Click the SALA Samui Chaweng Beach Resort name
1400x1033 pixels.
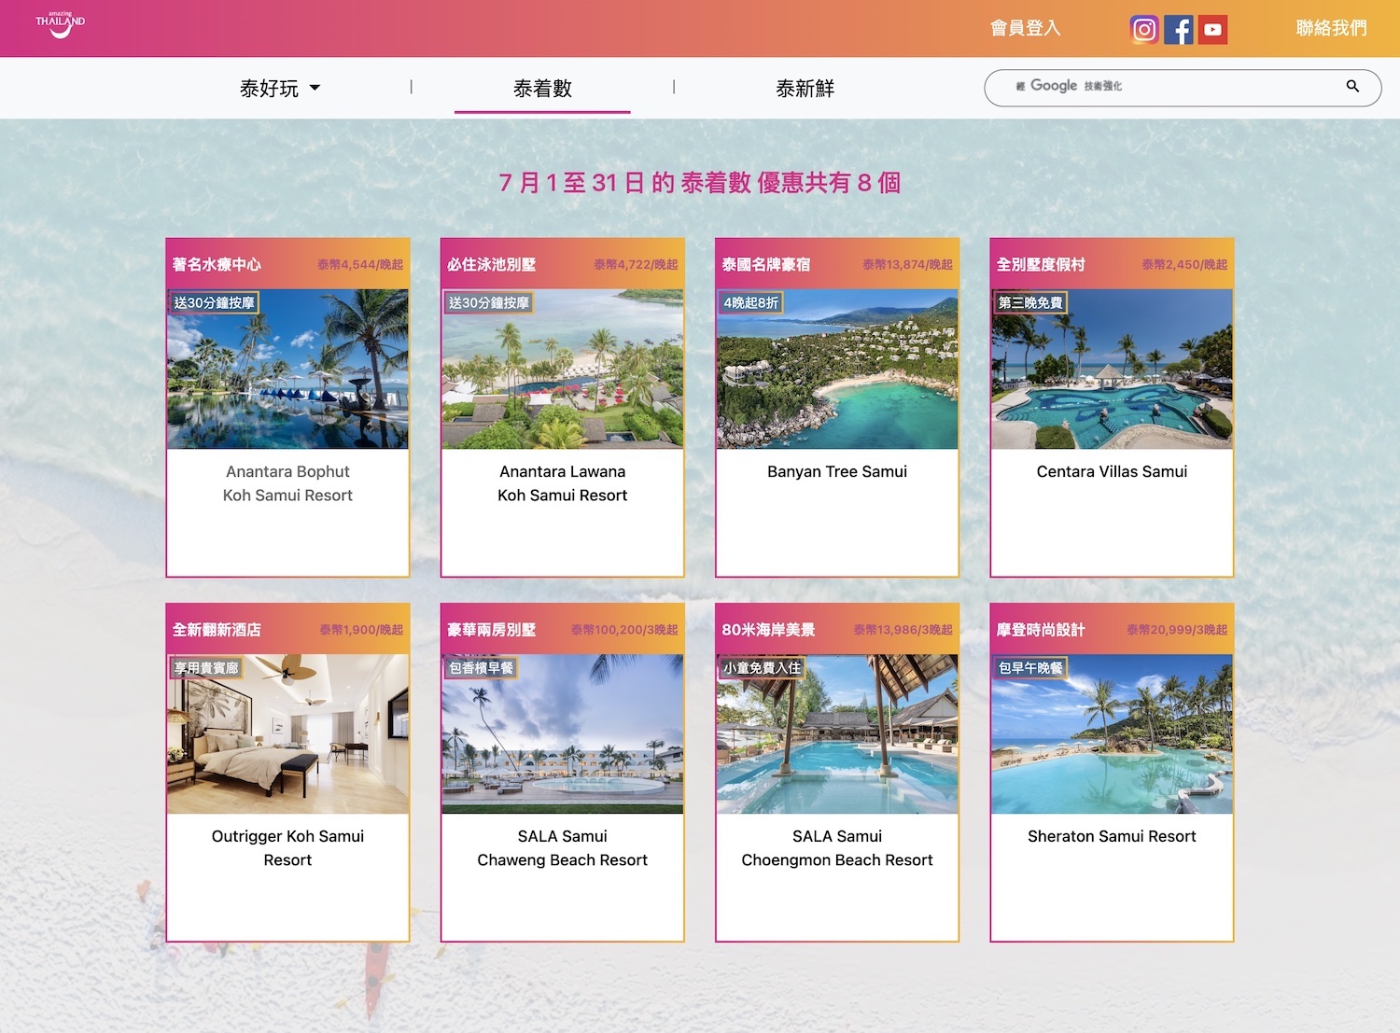(x=562, y=848)
